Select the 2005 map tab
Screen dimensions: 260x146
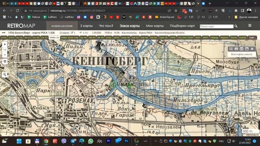[x=206, y=38]
